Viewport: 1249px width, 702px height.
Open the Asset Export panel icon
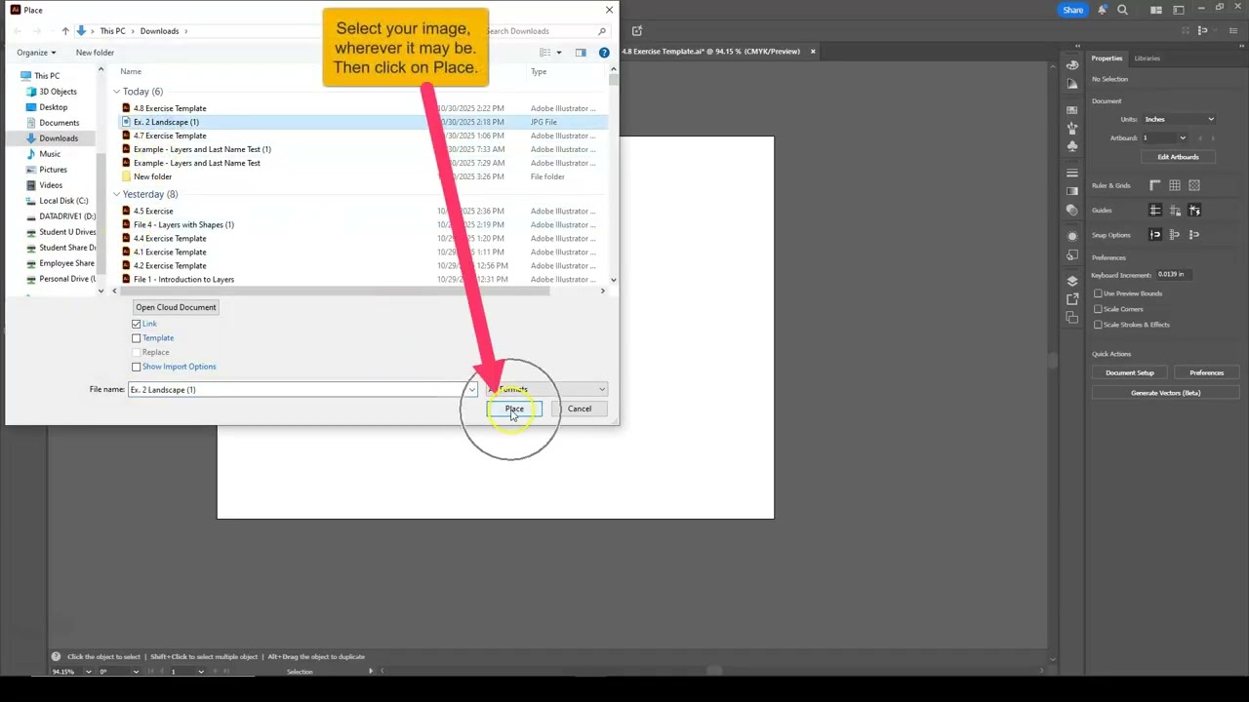1072,299
